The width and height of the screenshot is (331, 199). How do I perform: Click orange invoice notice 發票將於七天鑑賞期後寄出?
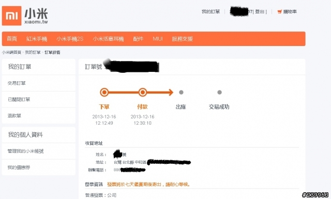click(149, 185)
